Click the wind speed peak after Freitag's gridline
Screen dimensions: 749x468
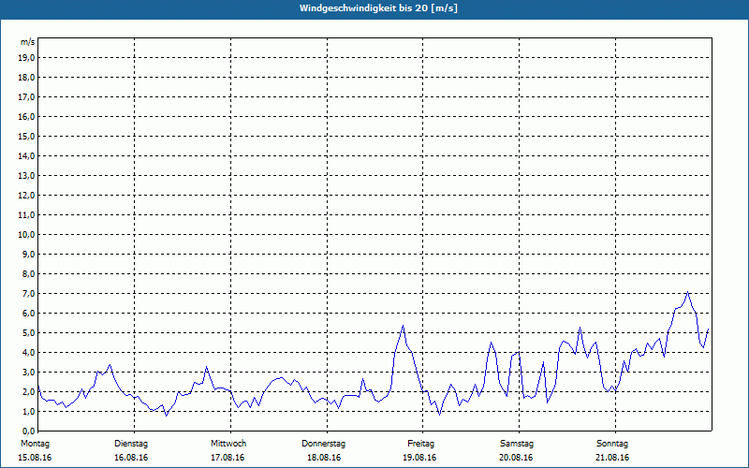pos(403,326)
